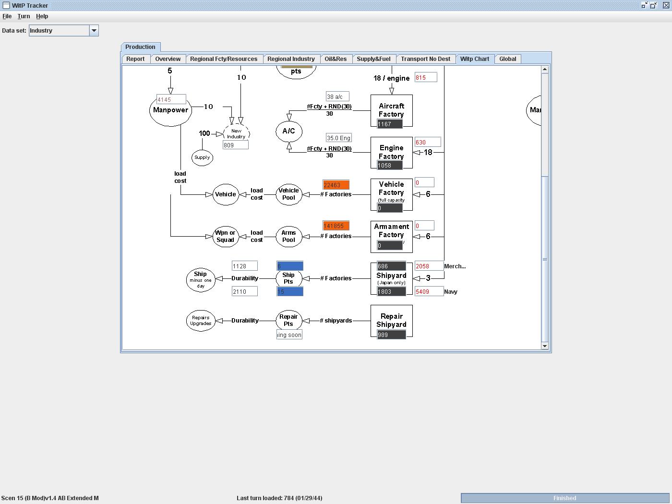Open the Turn menu
Screen dimensions: 672x504
tap(24, 16)
